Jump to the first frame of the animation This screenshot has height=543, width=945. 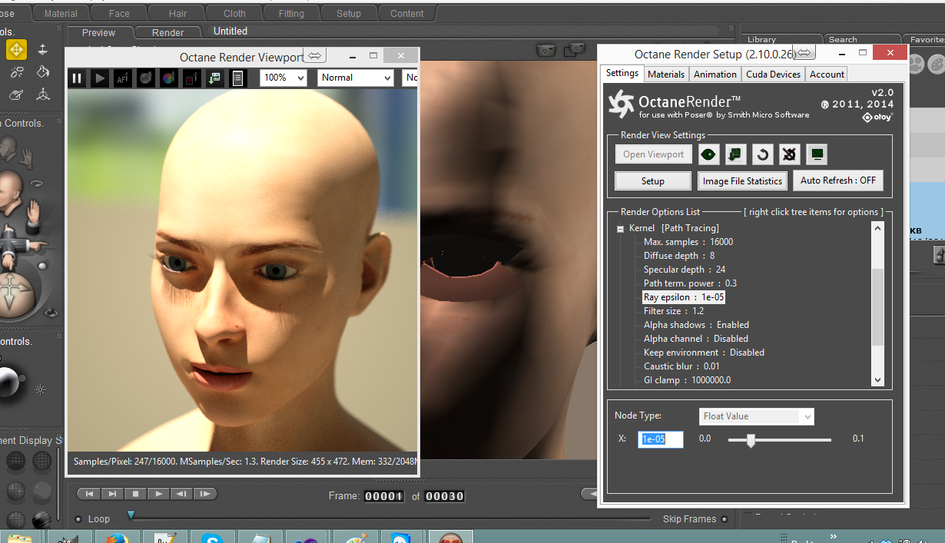[90, 494]
